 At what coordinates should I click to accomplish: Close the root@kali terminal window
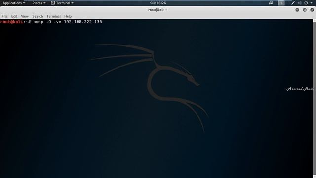click(312, 10)
